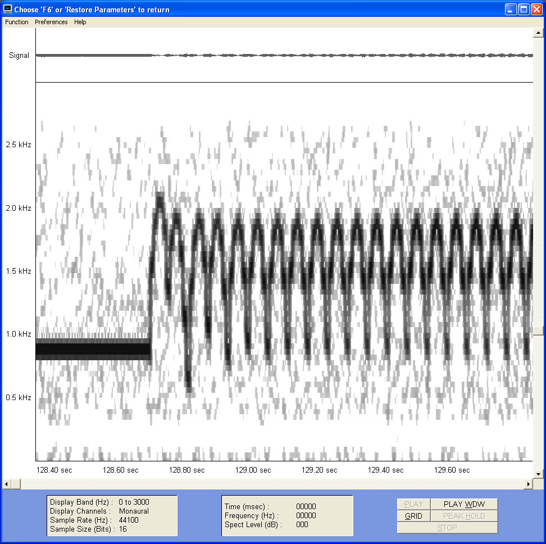Click the horizontal scrollbar left arrow
Image resolution: width=546 pixels, height=544 pixels.
tap(6, 484)
